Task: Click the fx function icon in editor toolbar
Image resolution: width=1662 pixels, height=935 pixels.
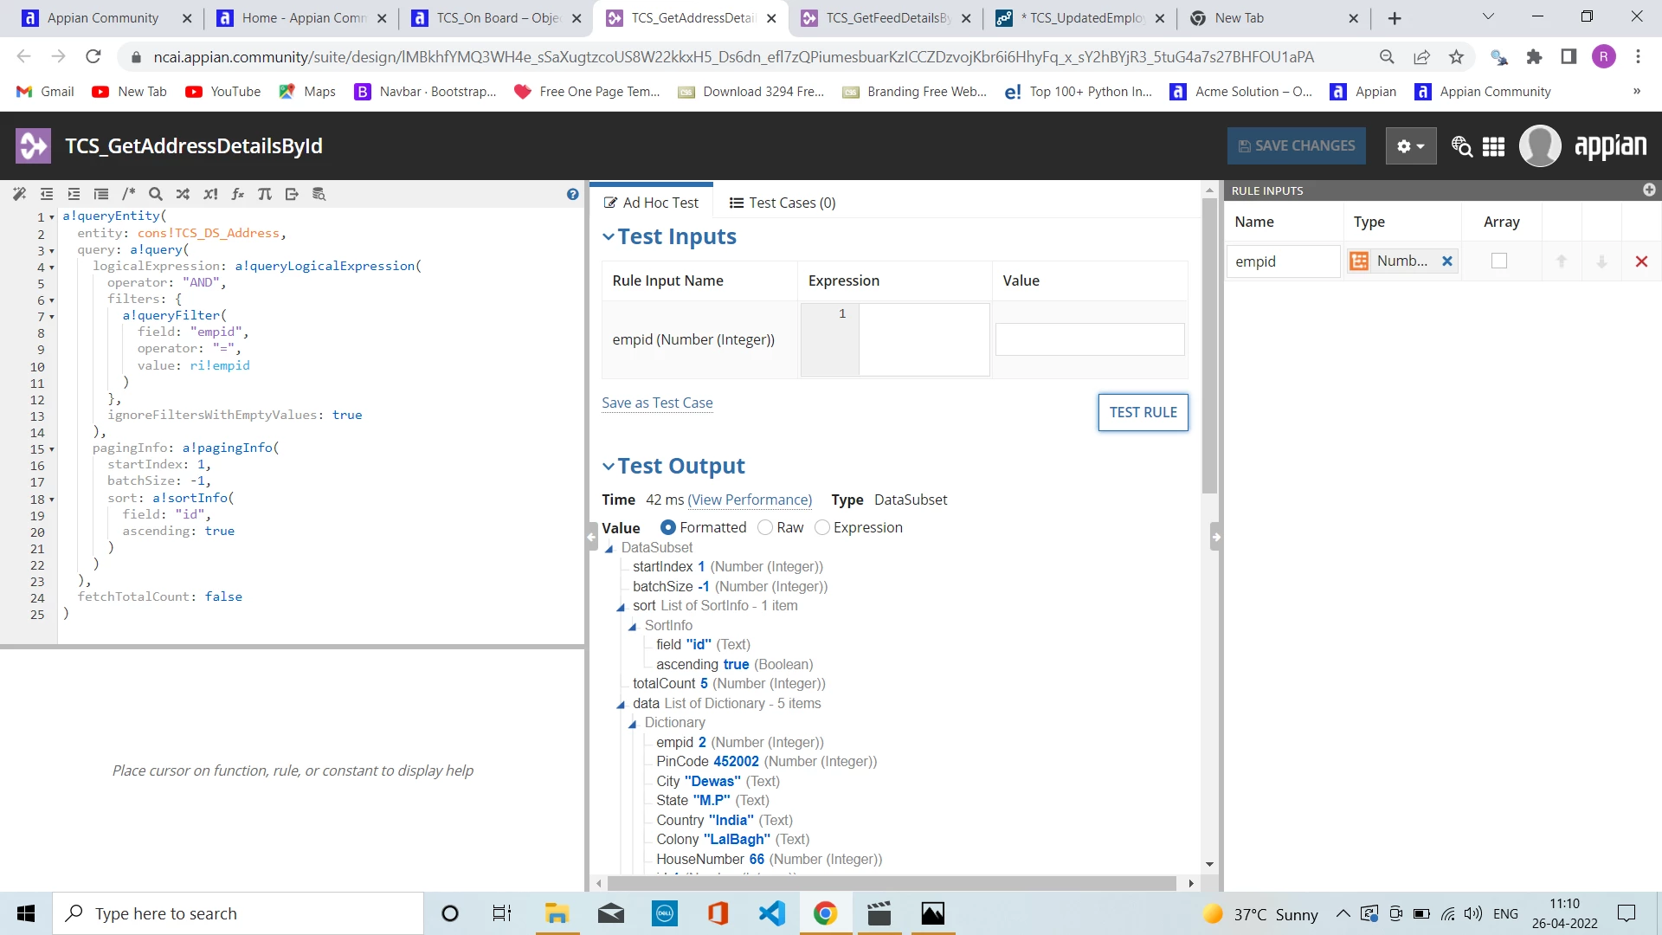Action: click(238, 194)
